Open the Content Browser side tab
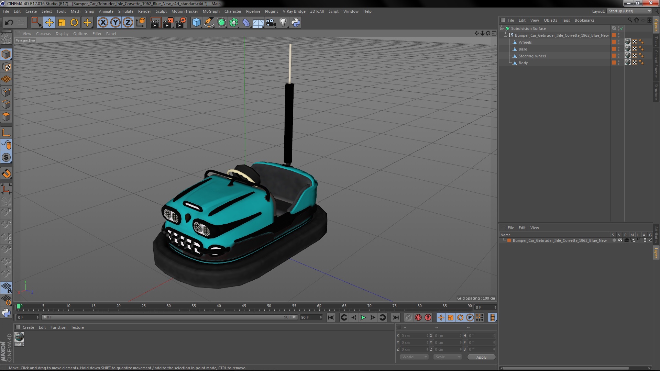 point(656,64)
